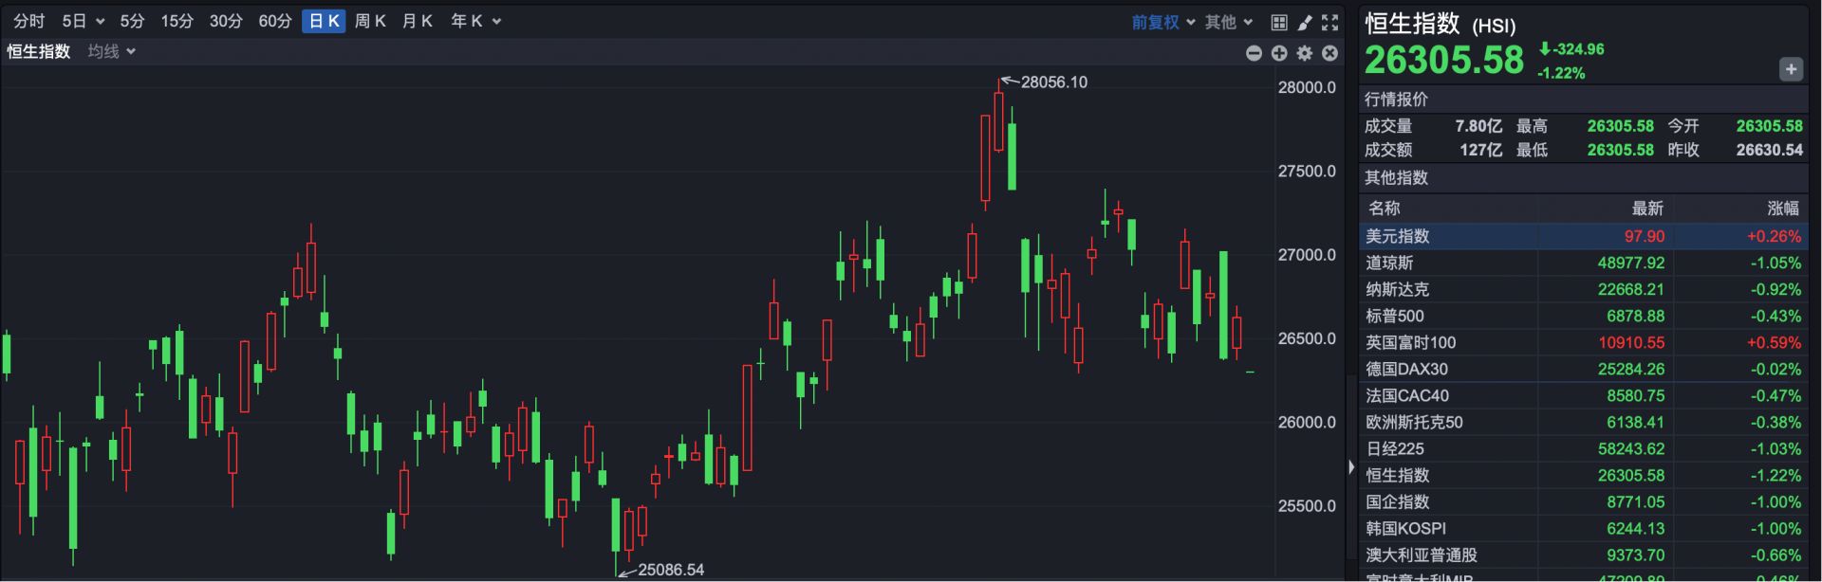Open chart settings gear

[1305, 53]
